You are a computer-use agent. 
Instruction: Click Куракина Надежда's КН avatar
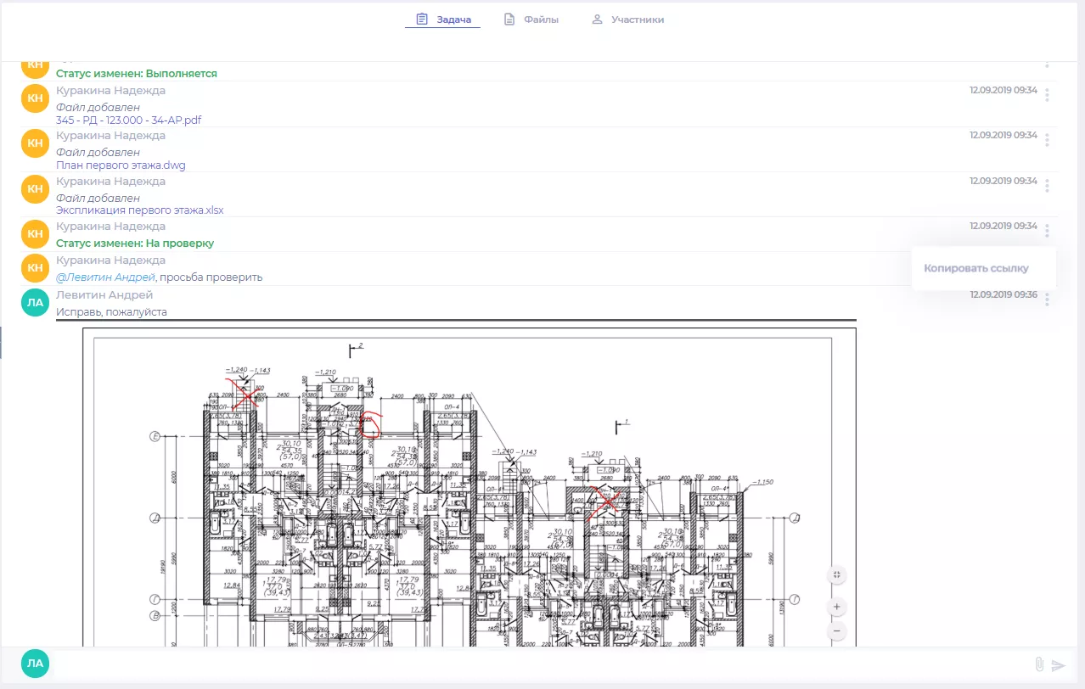34,98
